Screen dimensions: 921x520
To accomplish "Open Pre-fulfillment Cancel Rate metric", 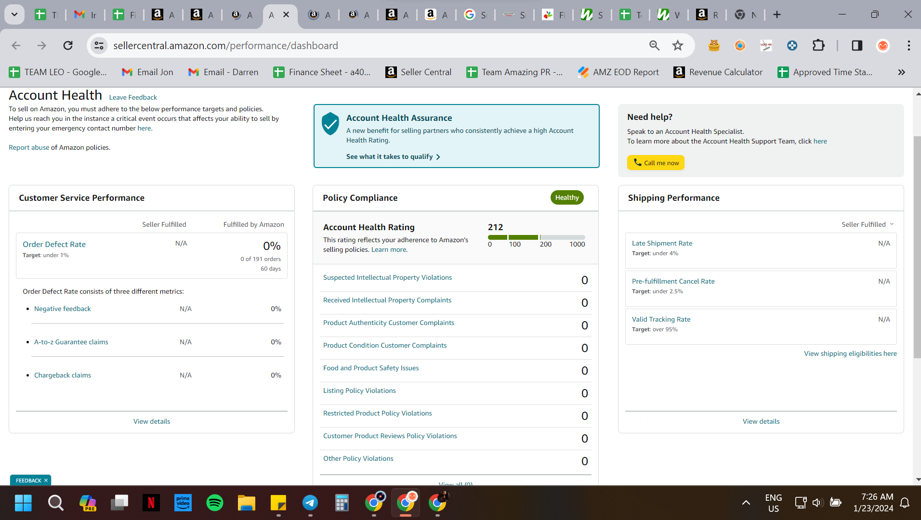I will (x=673, y=281).
